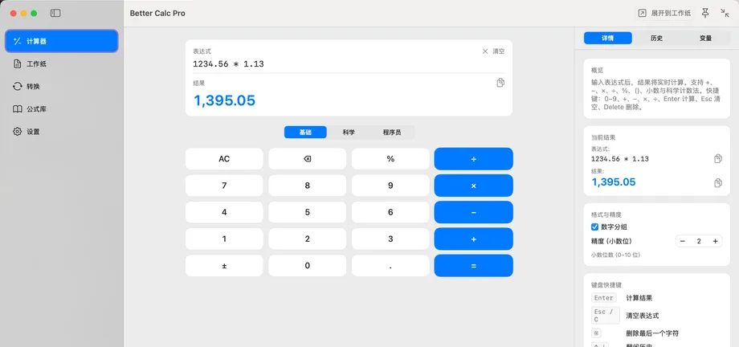Viewport: 739px width, 347px height.
Task: Tap the multiply operator key
Action: point(474,186)
